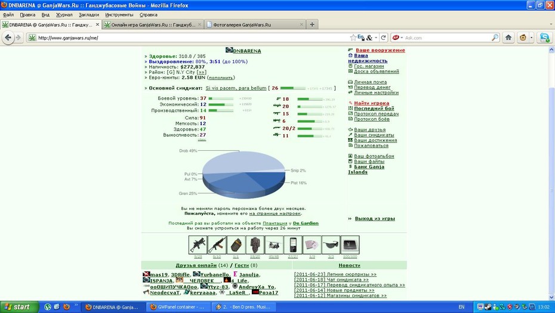Click the pistol skill icon beside 18
The width and height of the screenshot is (555, 313).
pyautogui.click(x=278, y=99)
